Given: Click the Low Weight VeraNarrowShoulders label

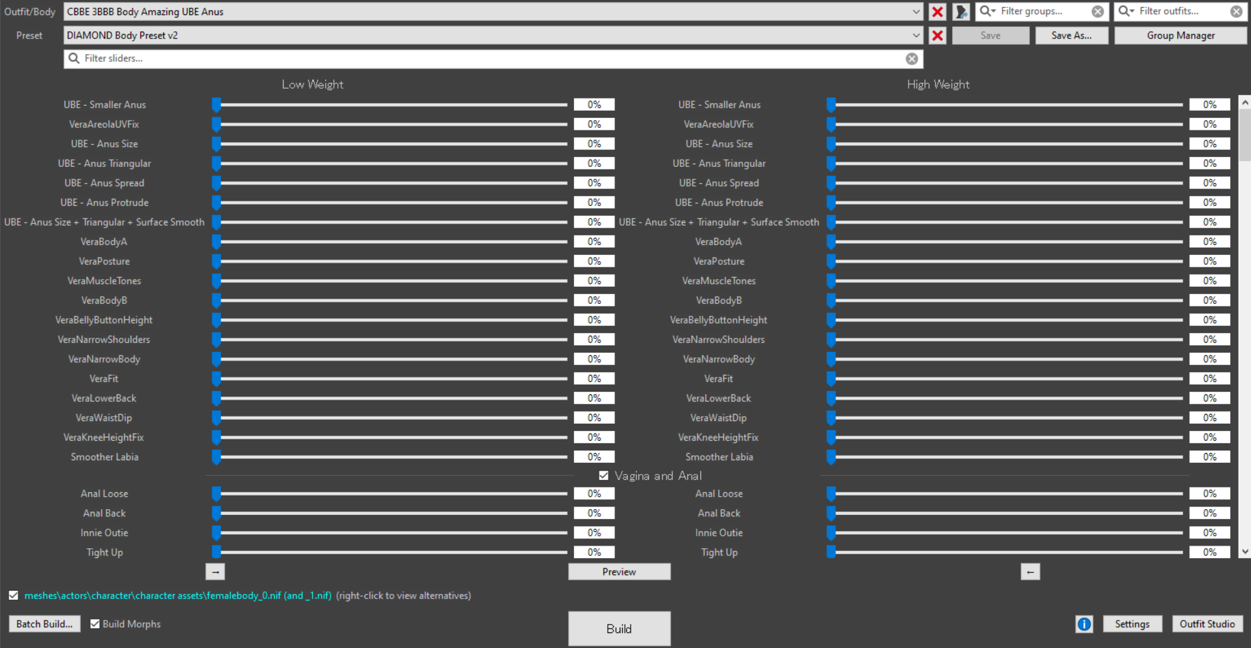Looking at the screenshot, I should [104, 339].
